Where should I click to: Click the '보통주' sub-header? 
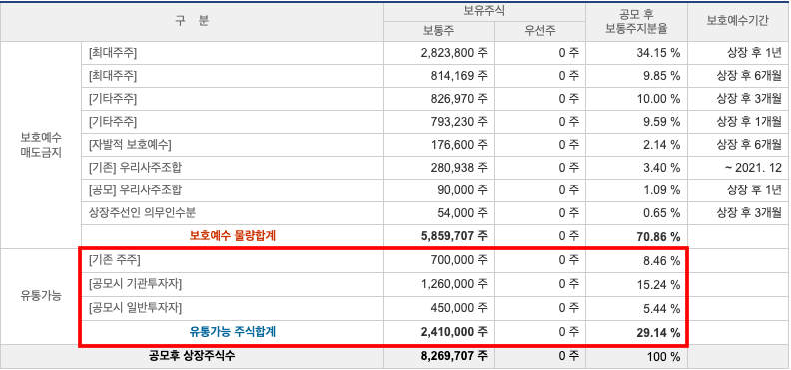click(x=438, y=31)
